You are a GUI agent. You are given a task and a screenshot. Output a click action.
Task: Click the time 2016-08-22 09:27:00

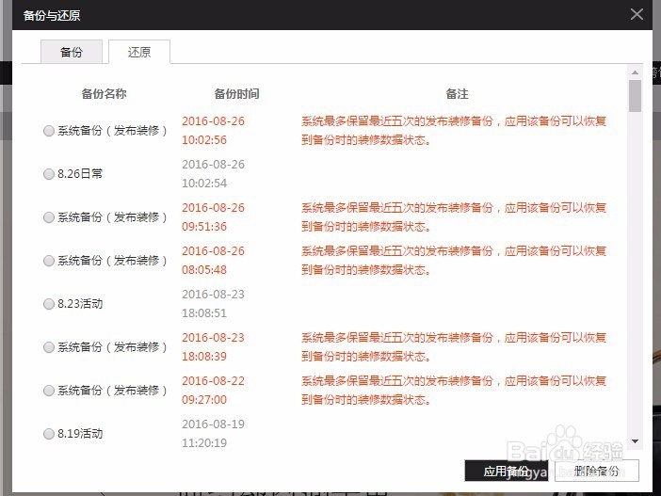tap(214, 391)
